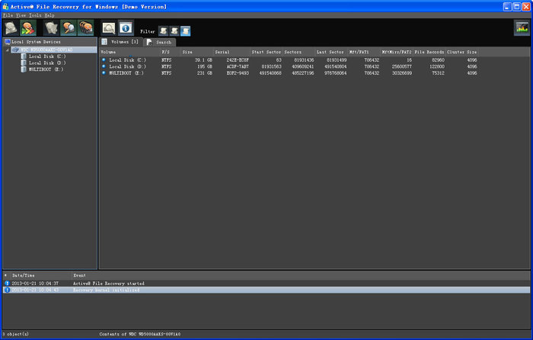Toggle the first Filter button

(x=163, y=31)
